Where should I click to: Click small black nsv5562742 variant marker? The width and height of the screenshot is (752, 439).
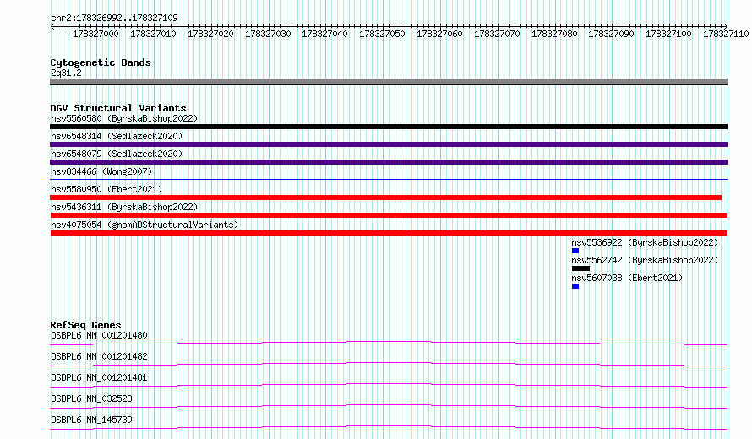coord(580,268)
